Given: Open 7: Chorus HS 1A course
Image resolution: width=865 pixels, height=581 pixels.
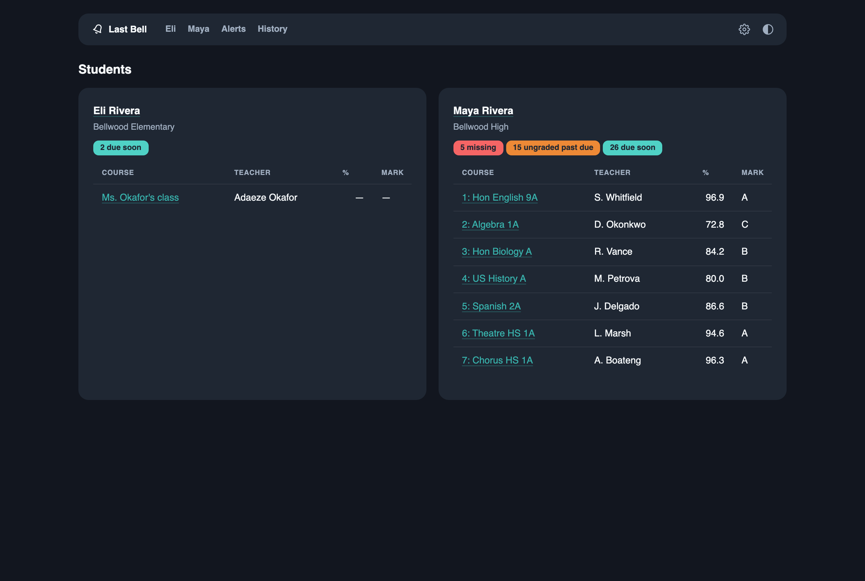Looking at the screenshot, I should click(497, 360).
